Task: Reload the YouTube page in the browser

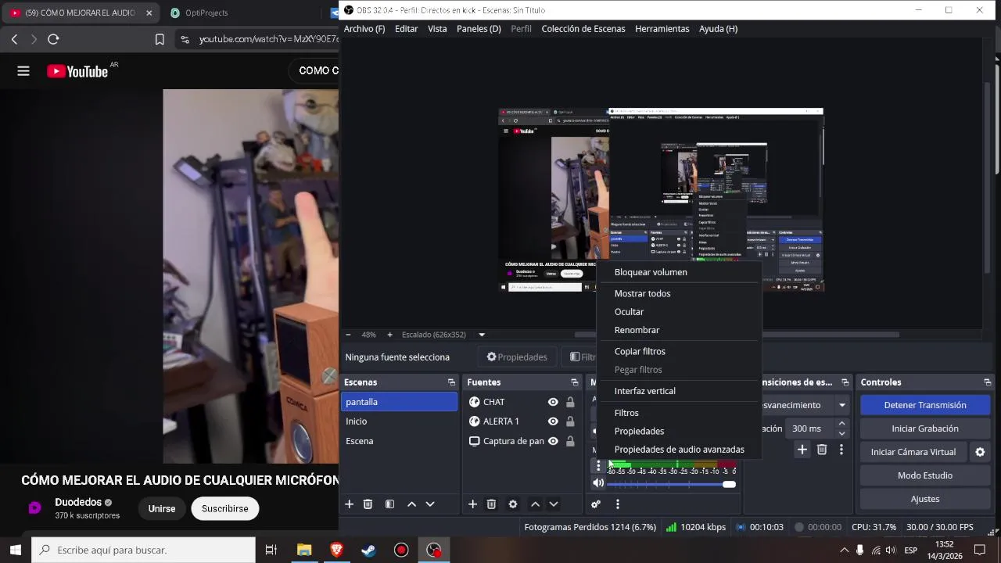Action: tap(53, 39)
